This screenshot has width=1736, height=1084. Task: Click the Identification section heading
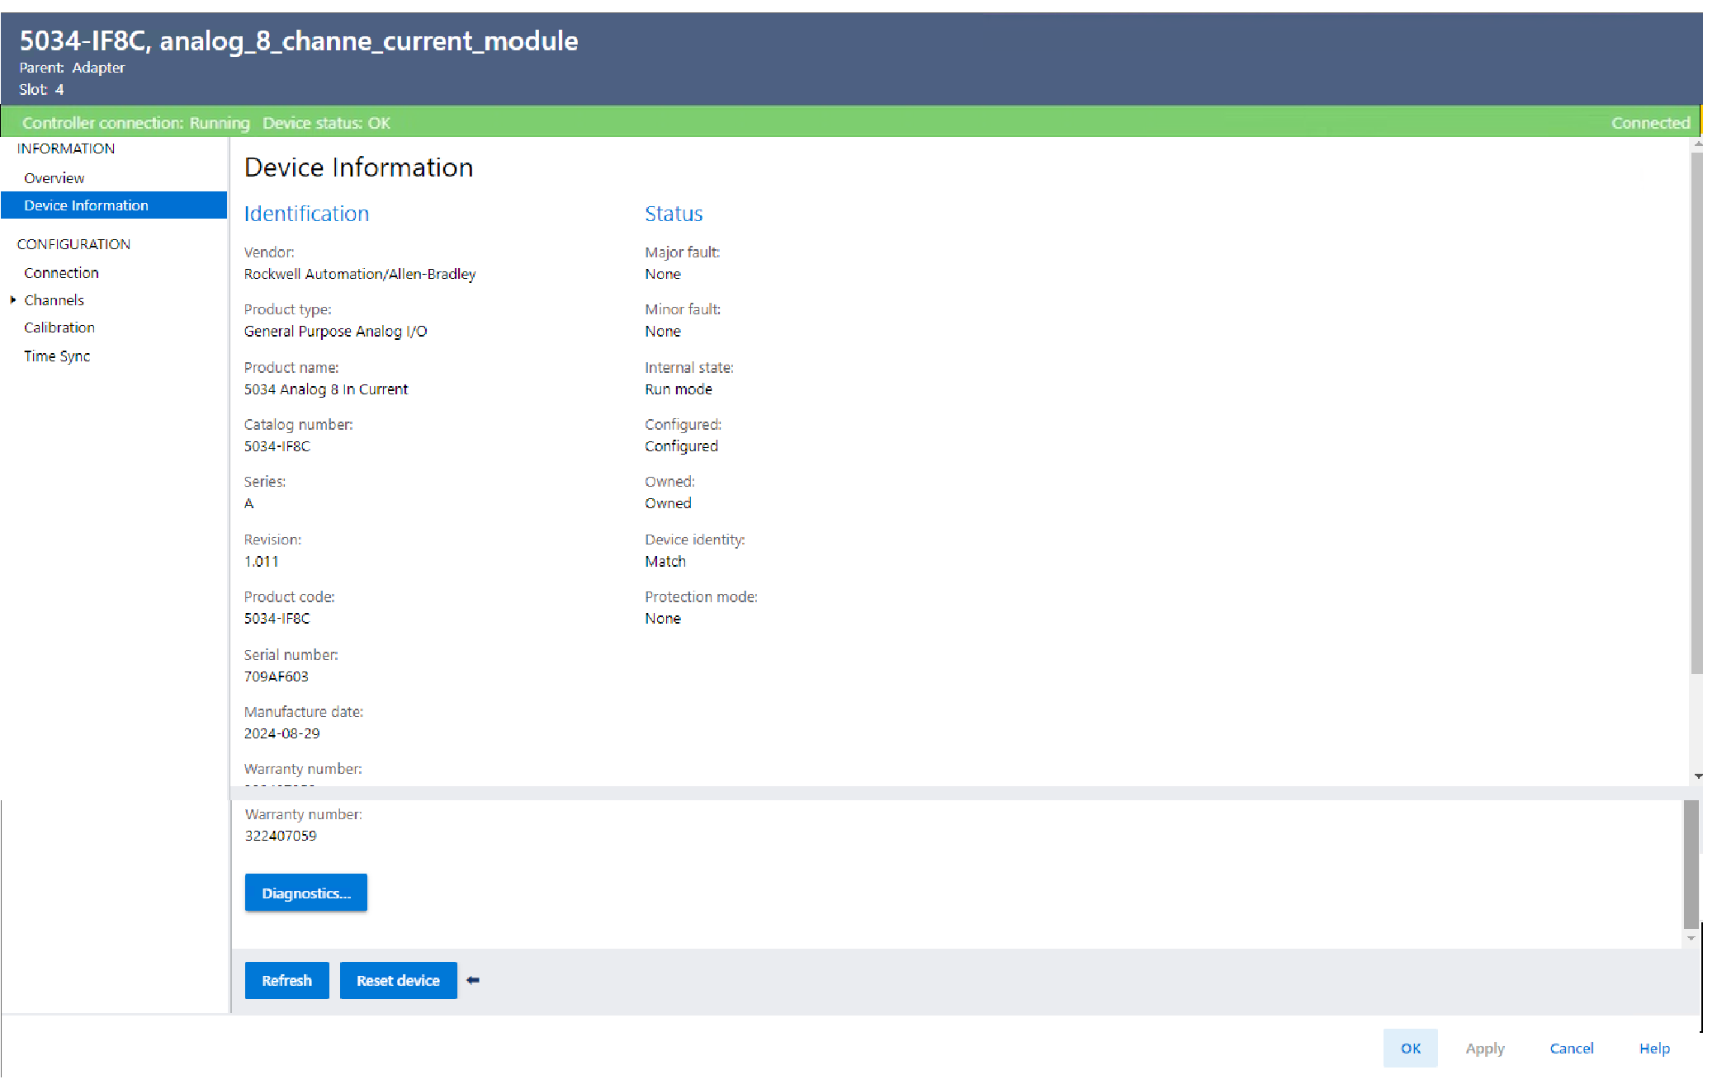(306, 214)
